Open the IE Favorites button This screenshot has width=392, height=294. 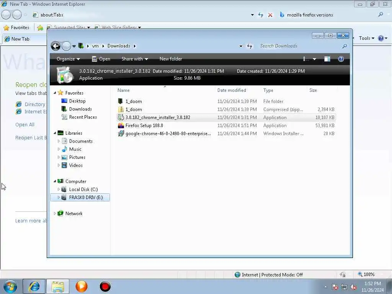16,28
